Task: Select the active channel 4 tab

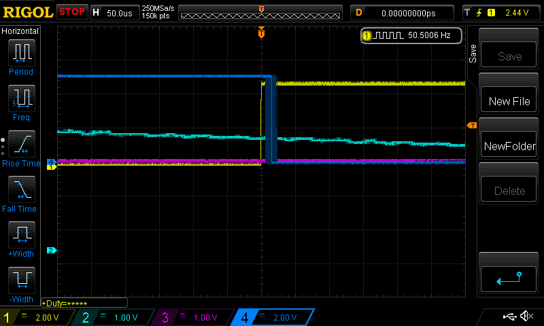Action: 272,317
